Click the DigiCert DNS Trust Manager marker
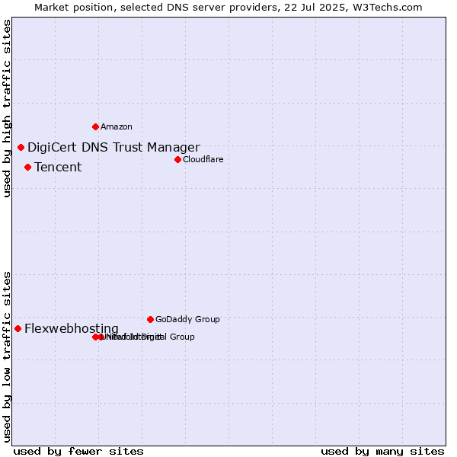The image size is (457, 457). click(x=21, y=148)
